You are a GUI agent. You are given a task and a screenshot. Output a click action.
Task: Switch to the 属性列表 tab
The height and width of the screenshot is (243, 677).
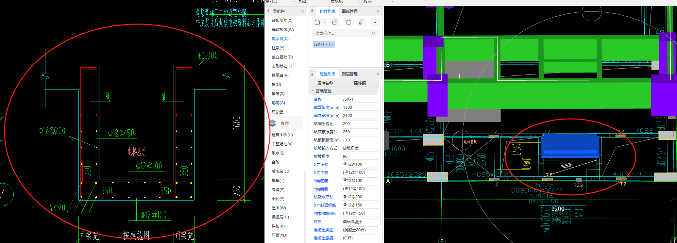[x=327, y=74]
